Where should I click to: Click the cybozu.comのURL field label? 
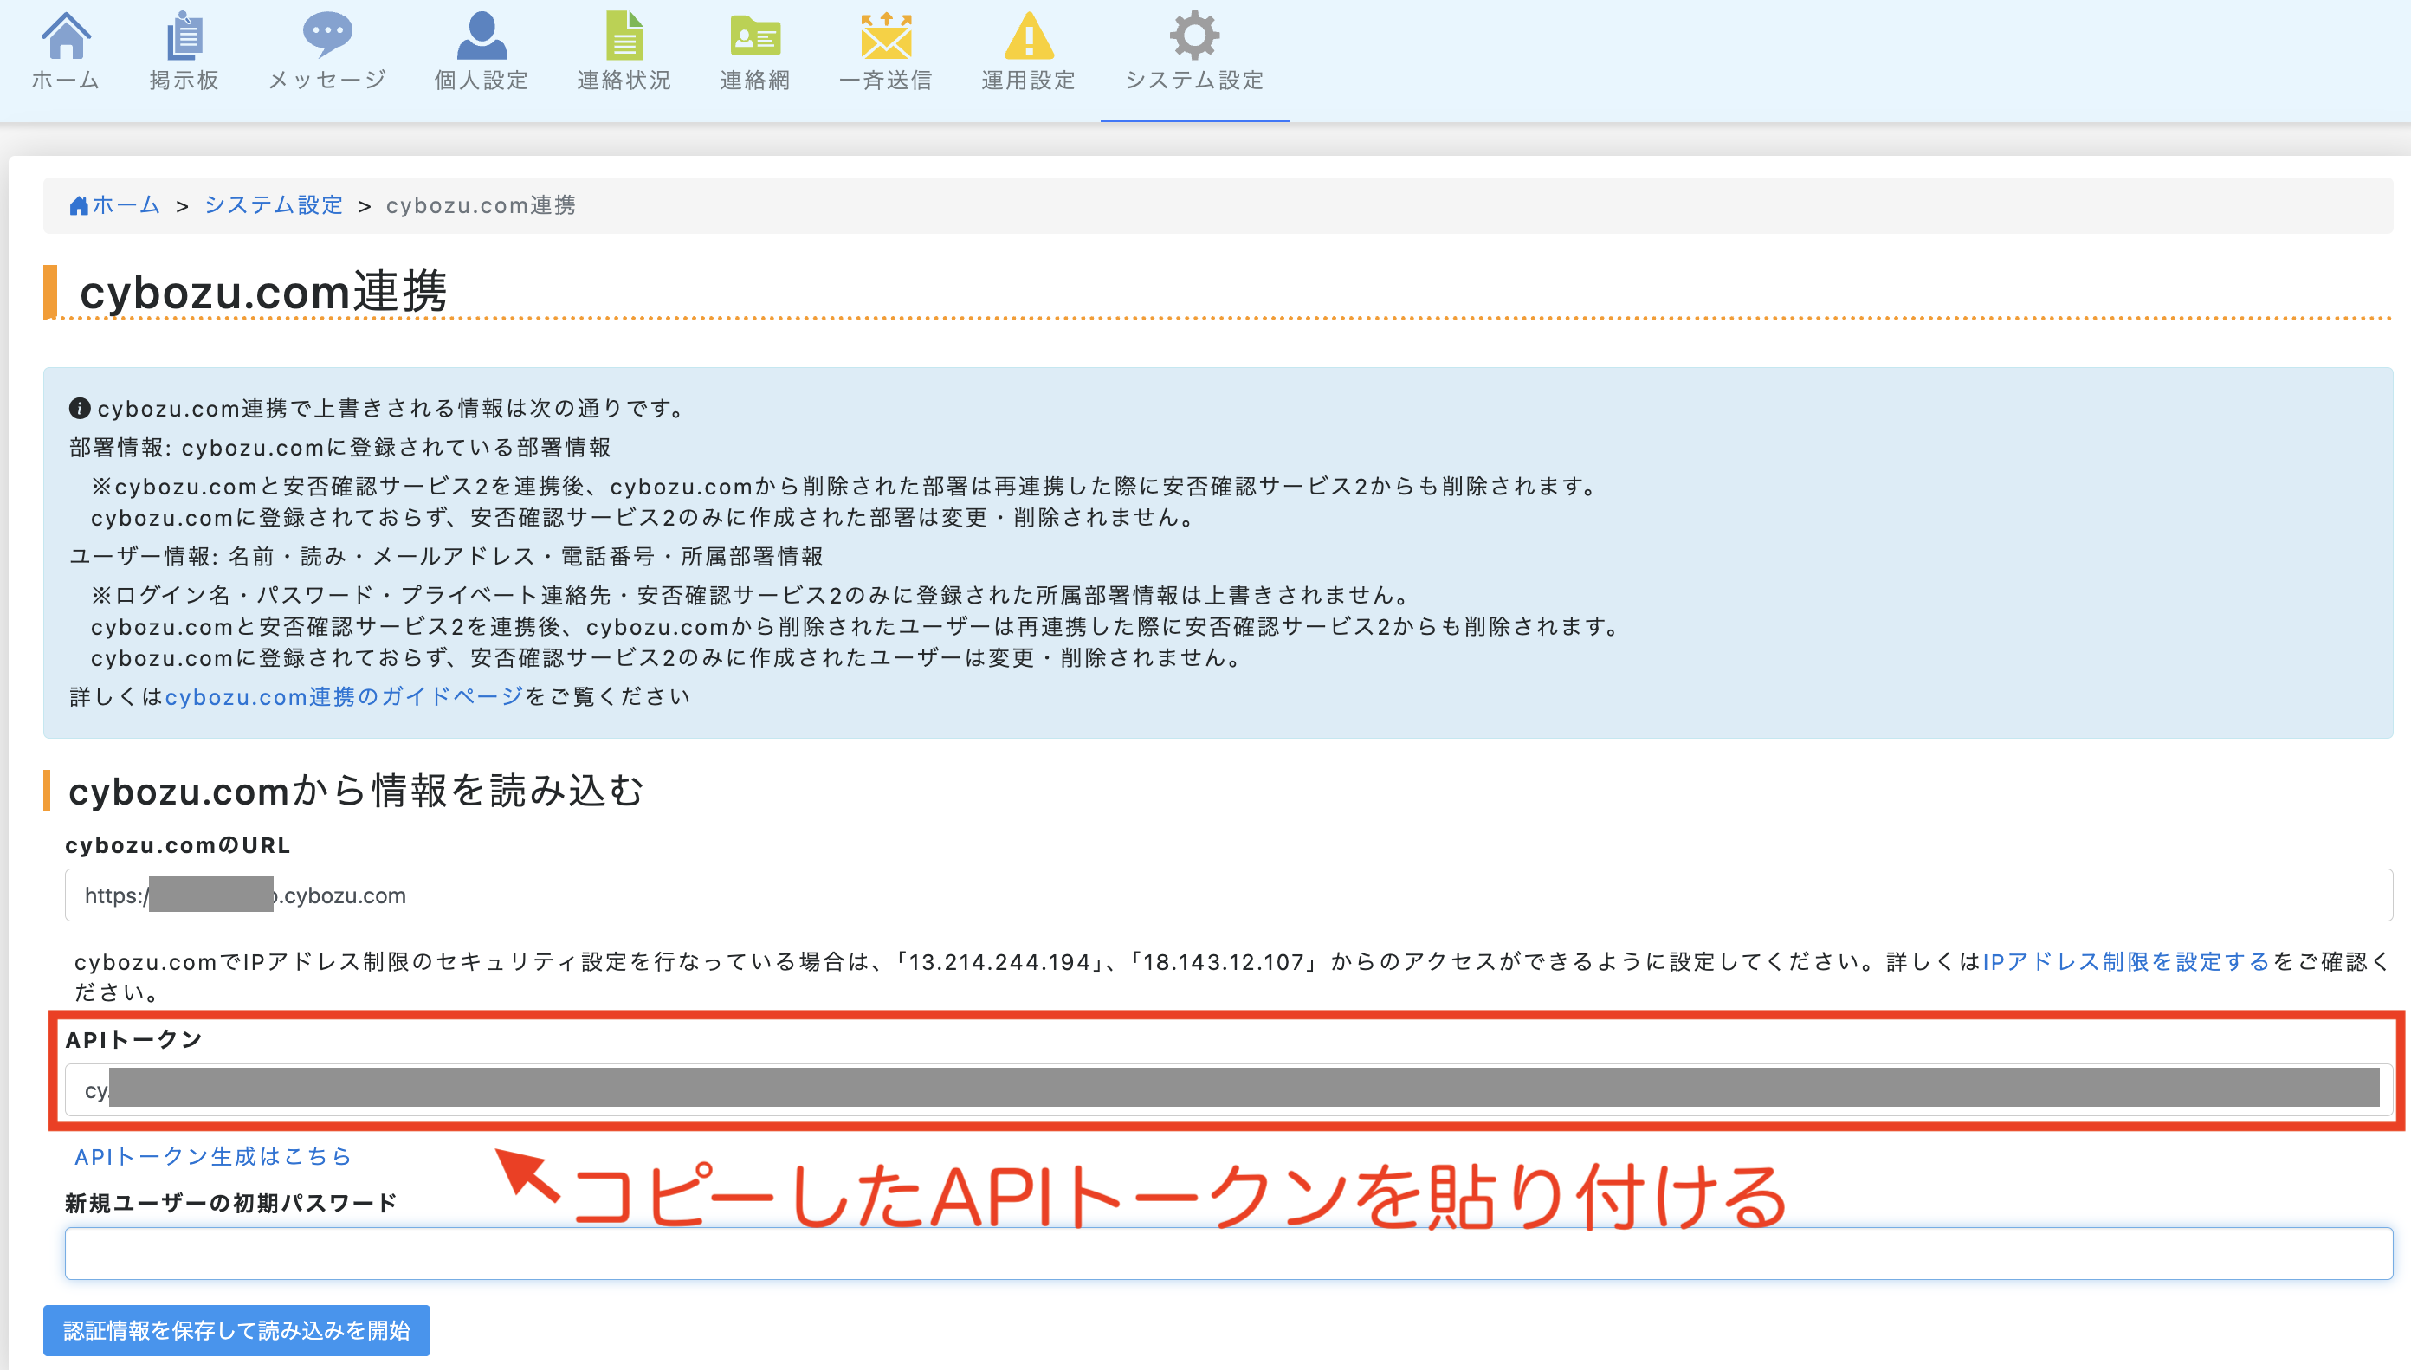click(178, 845)
